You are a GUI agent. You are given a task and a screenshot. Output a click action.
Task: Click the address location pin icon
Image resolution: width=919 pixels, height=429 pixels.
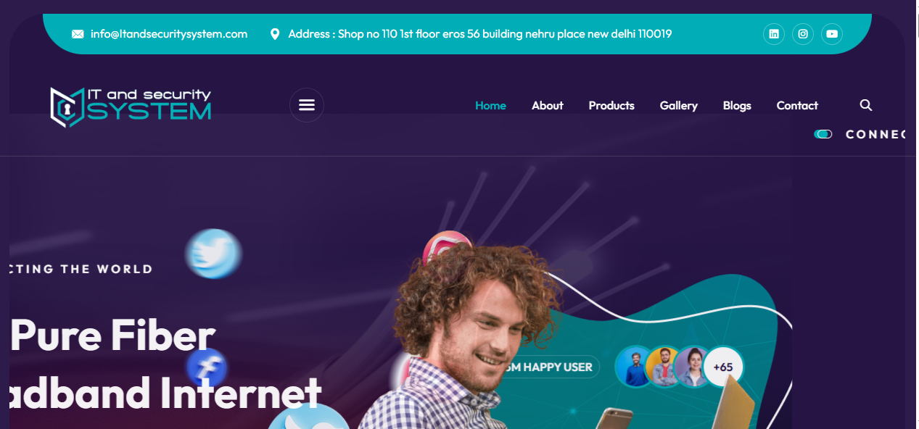(275, 34)
